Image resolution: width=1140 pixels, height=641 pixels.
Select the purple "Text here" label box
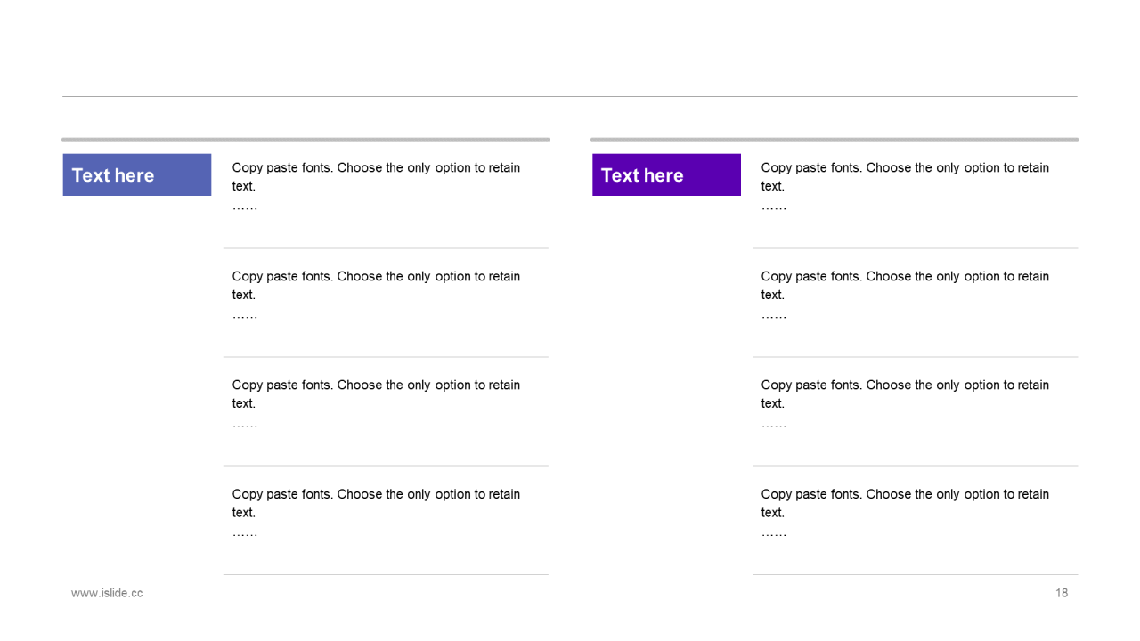point(666,174)
